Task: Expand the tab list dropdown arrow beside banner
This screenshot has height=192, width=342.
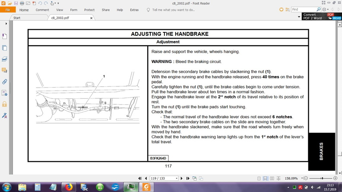Action: (299, 17)
